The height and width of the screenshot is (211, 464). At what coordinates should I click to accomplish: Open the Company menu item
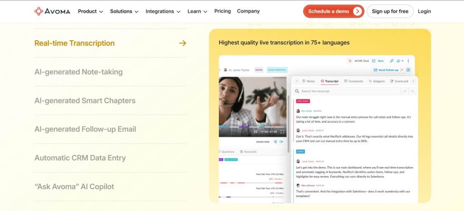click(248, 11)
